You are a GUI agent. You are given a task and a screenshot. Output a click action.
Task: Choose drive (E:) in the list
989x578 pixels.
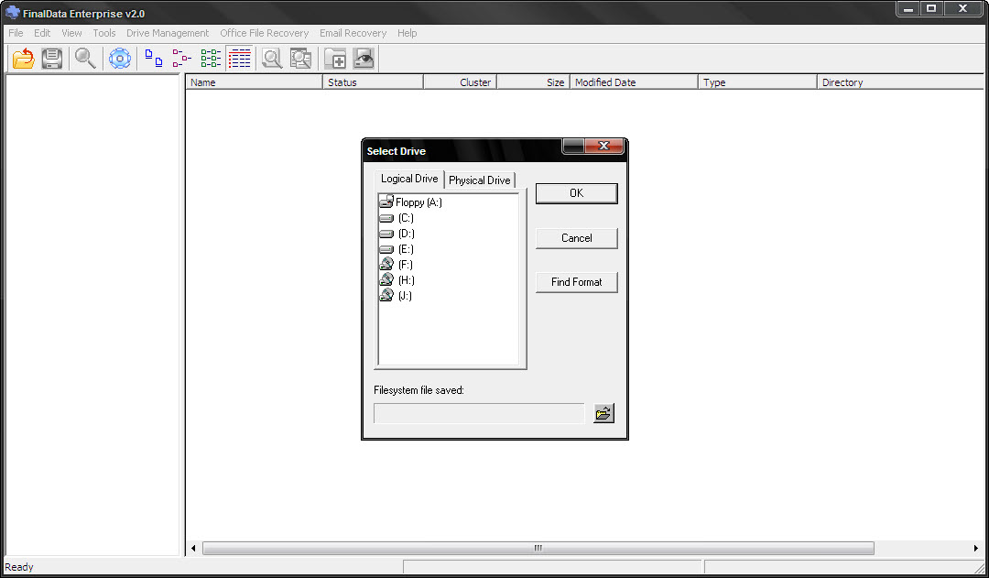click(397, 249)
